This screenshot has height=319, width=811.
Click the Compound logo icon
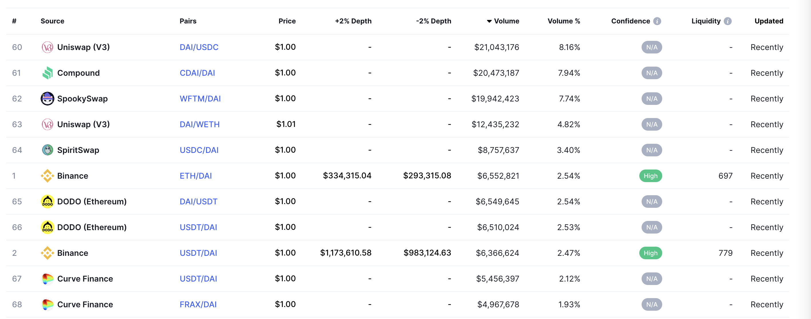(x=47, y=73)
